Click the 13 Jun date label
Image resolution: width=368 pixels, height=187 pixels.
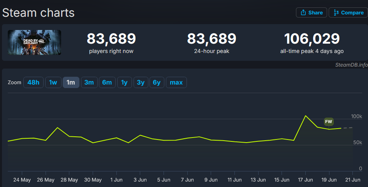point(258,180)
